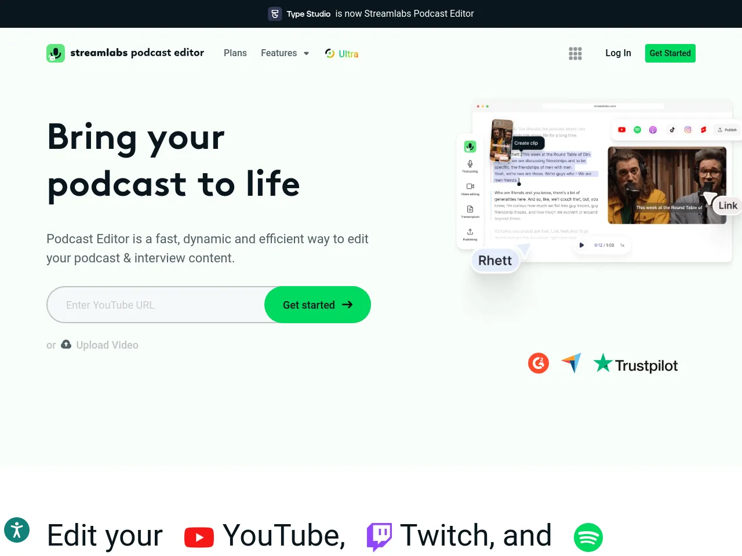Click the Spotify icon in the heading
Image resolution: width=742 pixels, height=556 pixels.
click(x=588, y=537)
